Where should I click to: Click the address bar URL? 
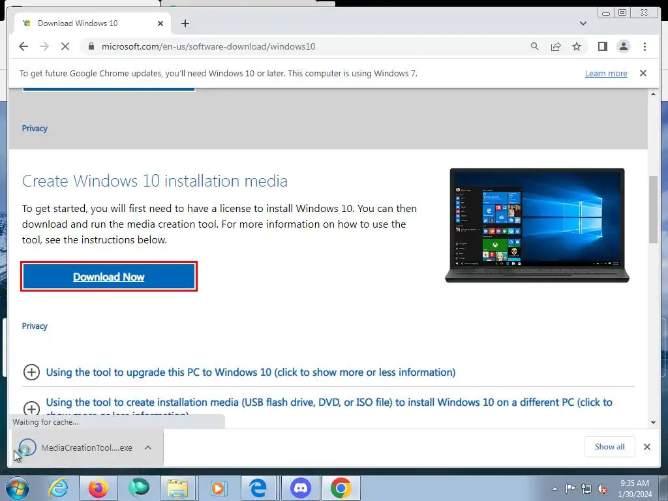208,46
